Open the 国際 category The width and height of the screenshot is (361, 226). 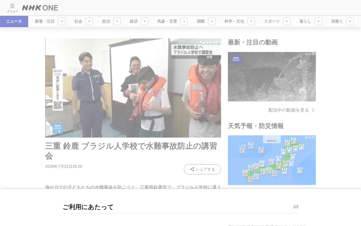coord(201,21)
